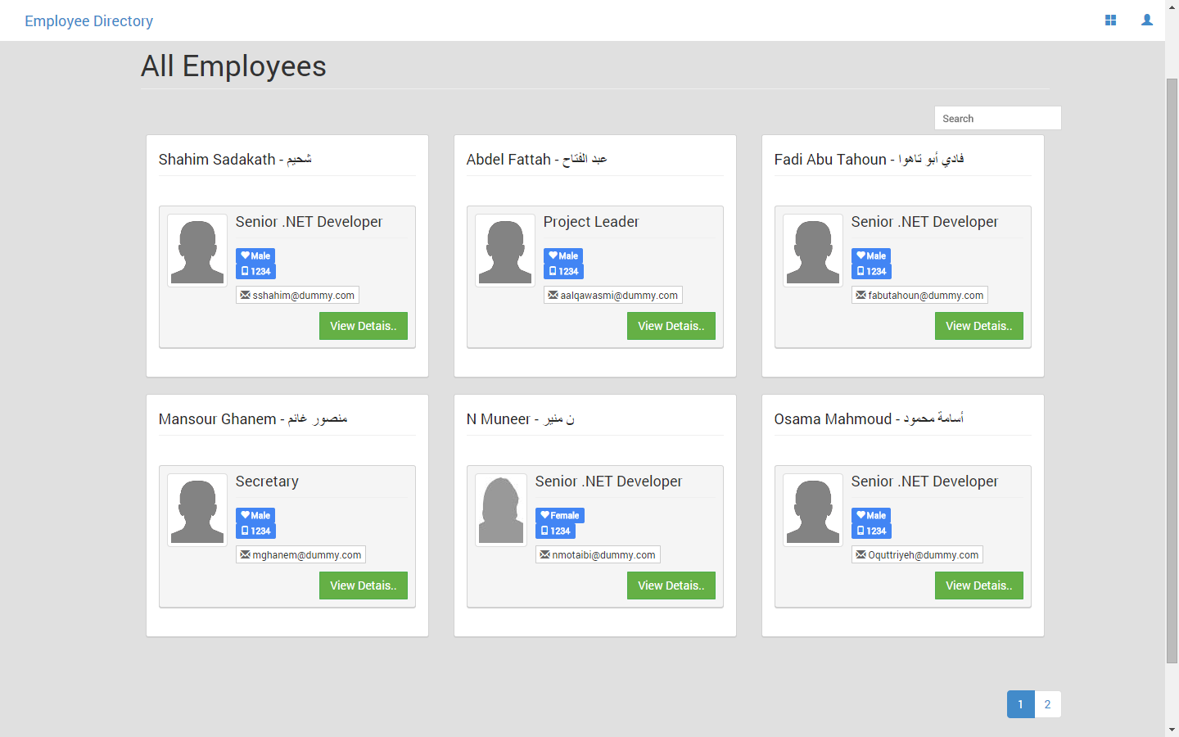Select page 1 in pagination
1179x737 pixels.
point(1020,704)
